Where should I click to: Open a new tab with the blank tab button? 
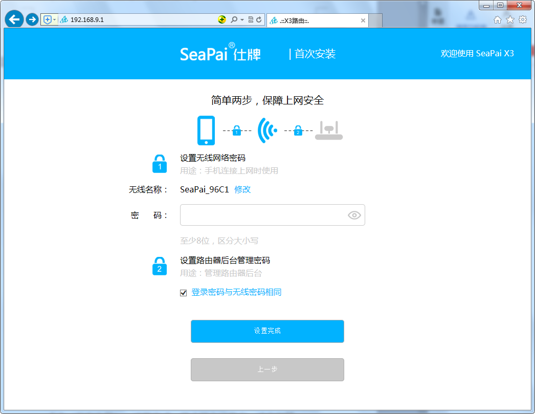tap(375, 20)
